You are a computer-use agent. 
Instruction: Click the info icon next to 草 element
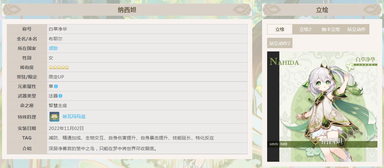56,86
